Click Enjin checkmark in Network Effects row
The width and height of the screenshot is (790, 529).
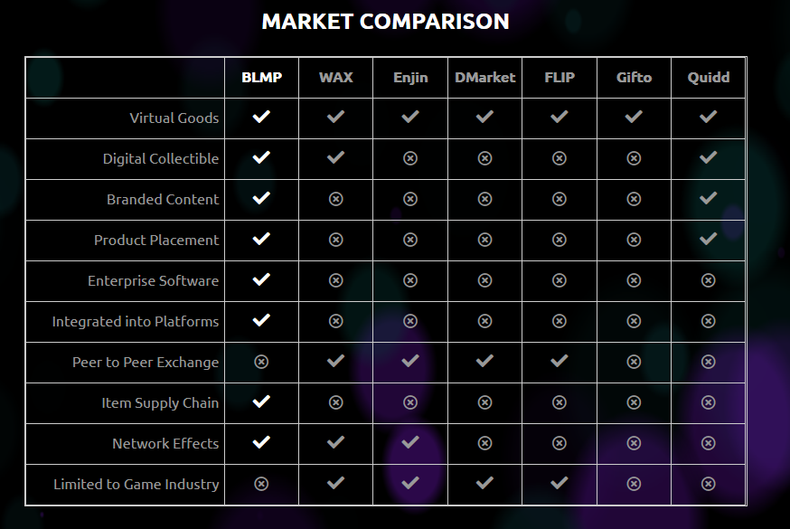click(410, 442)
